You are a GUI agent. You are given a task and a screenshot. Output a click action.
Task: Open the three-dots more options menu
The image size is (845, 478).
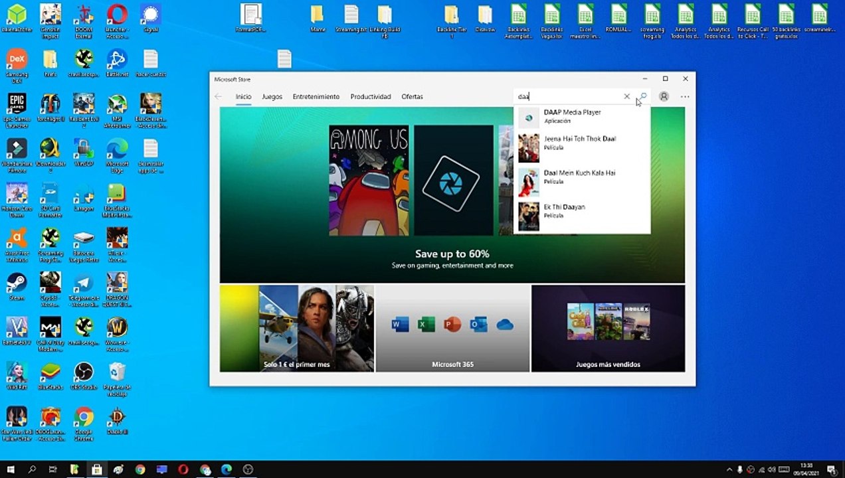(x=685, y=96)
